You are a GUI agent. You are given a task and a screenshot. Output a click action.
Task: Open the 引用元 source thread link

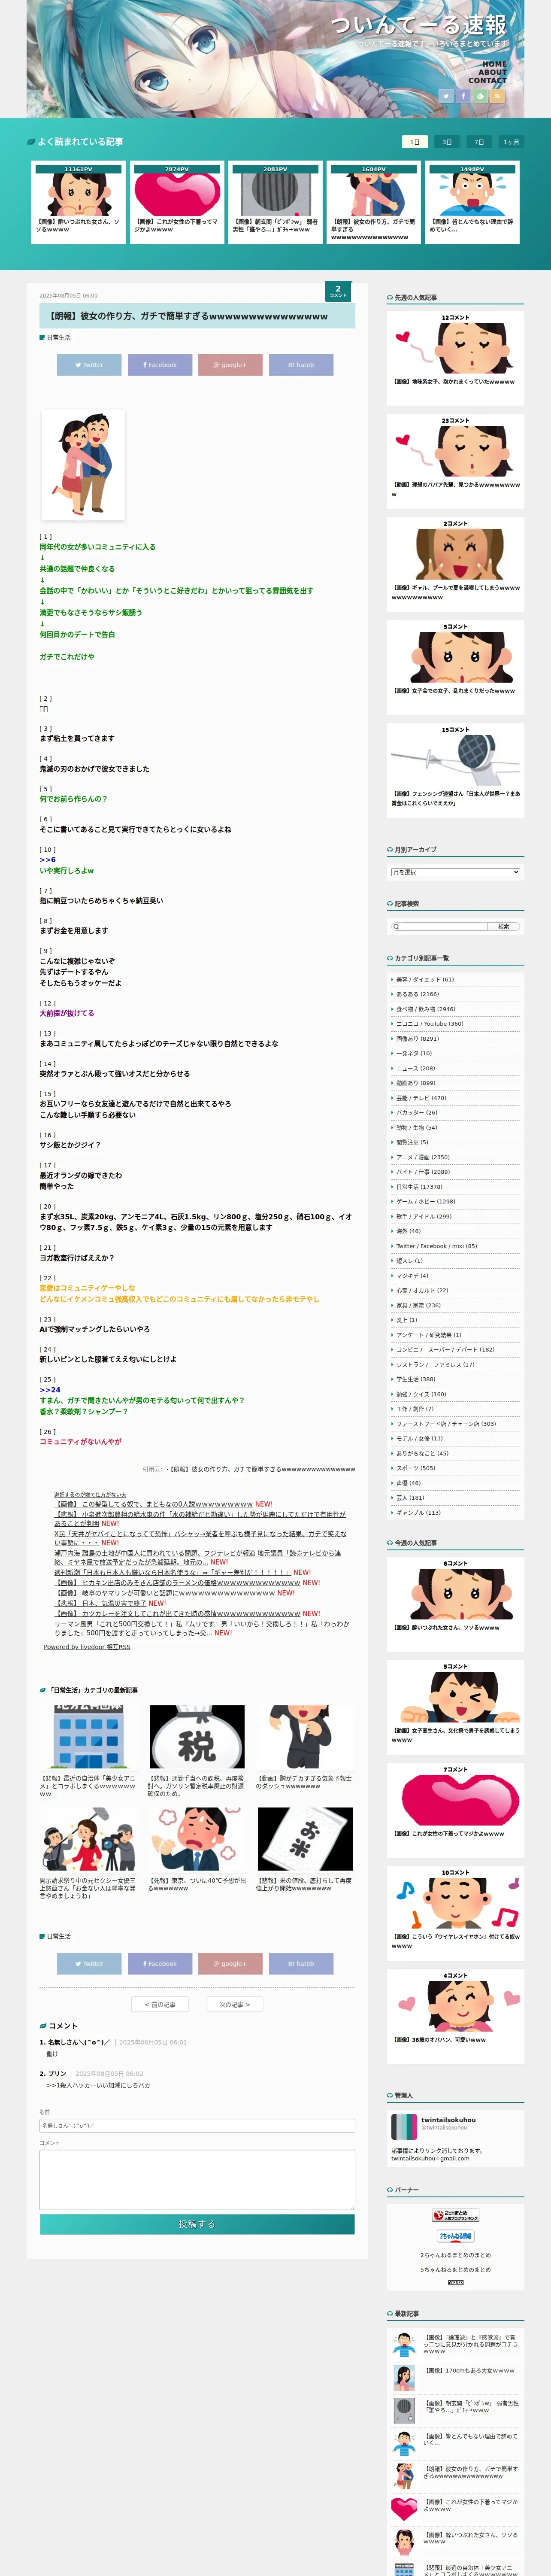point(260,1469)
